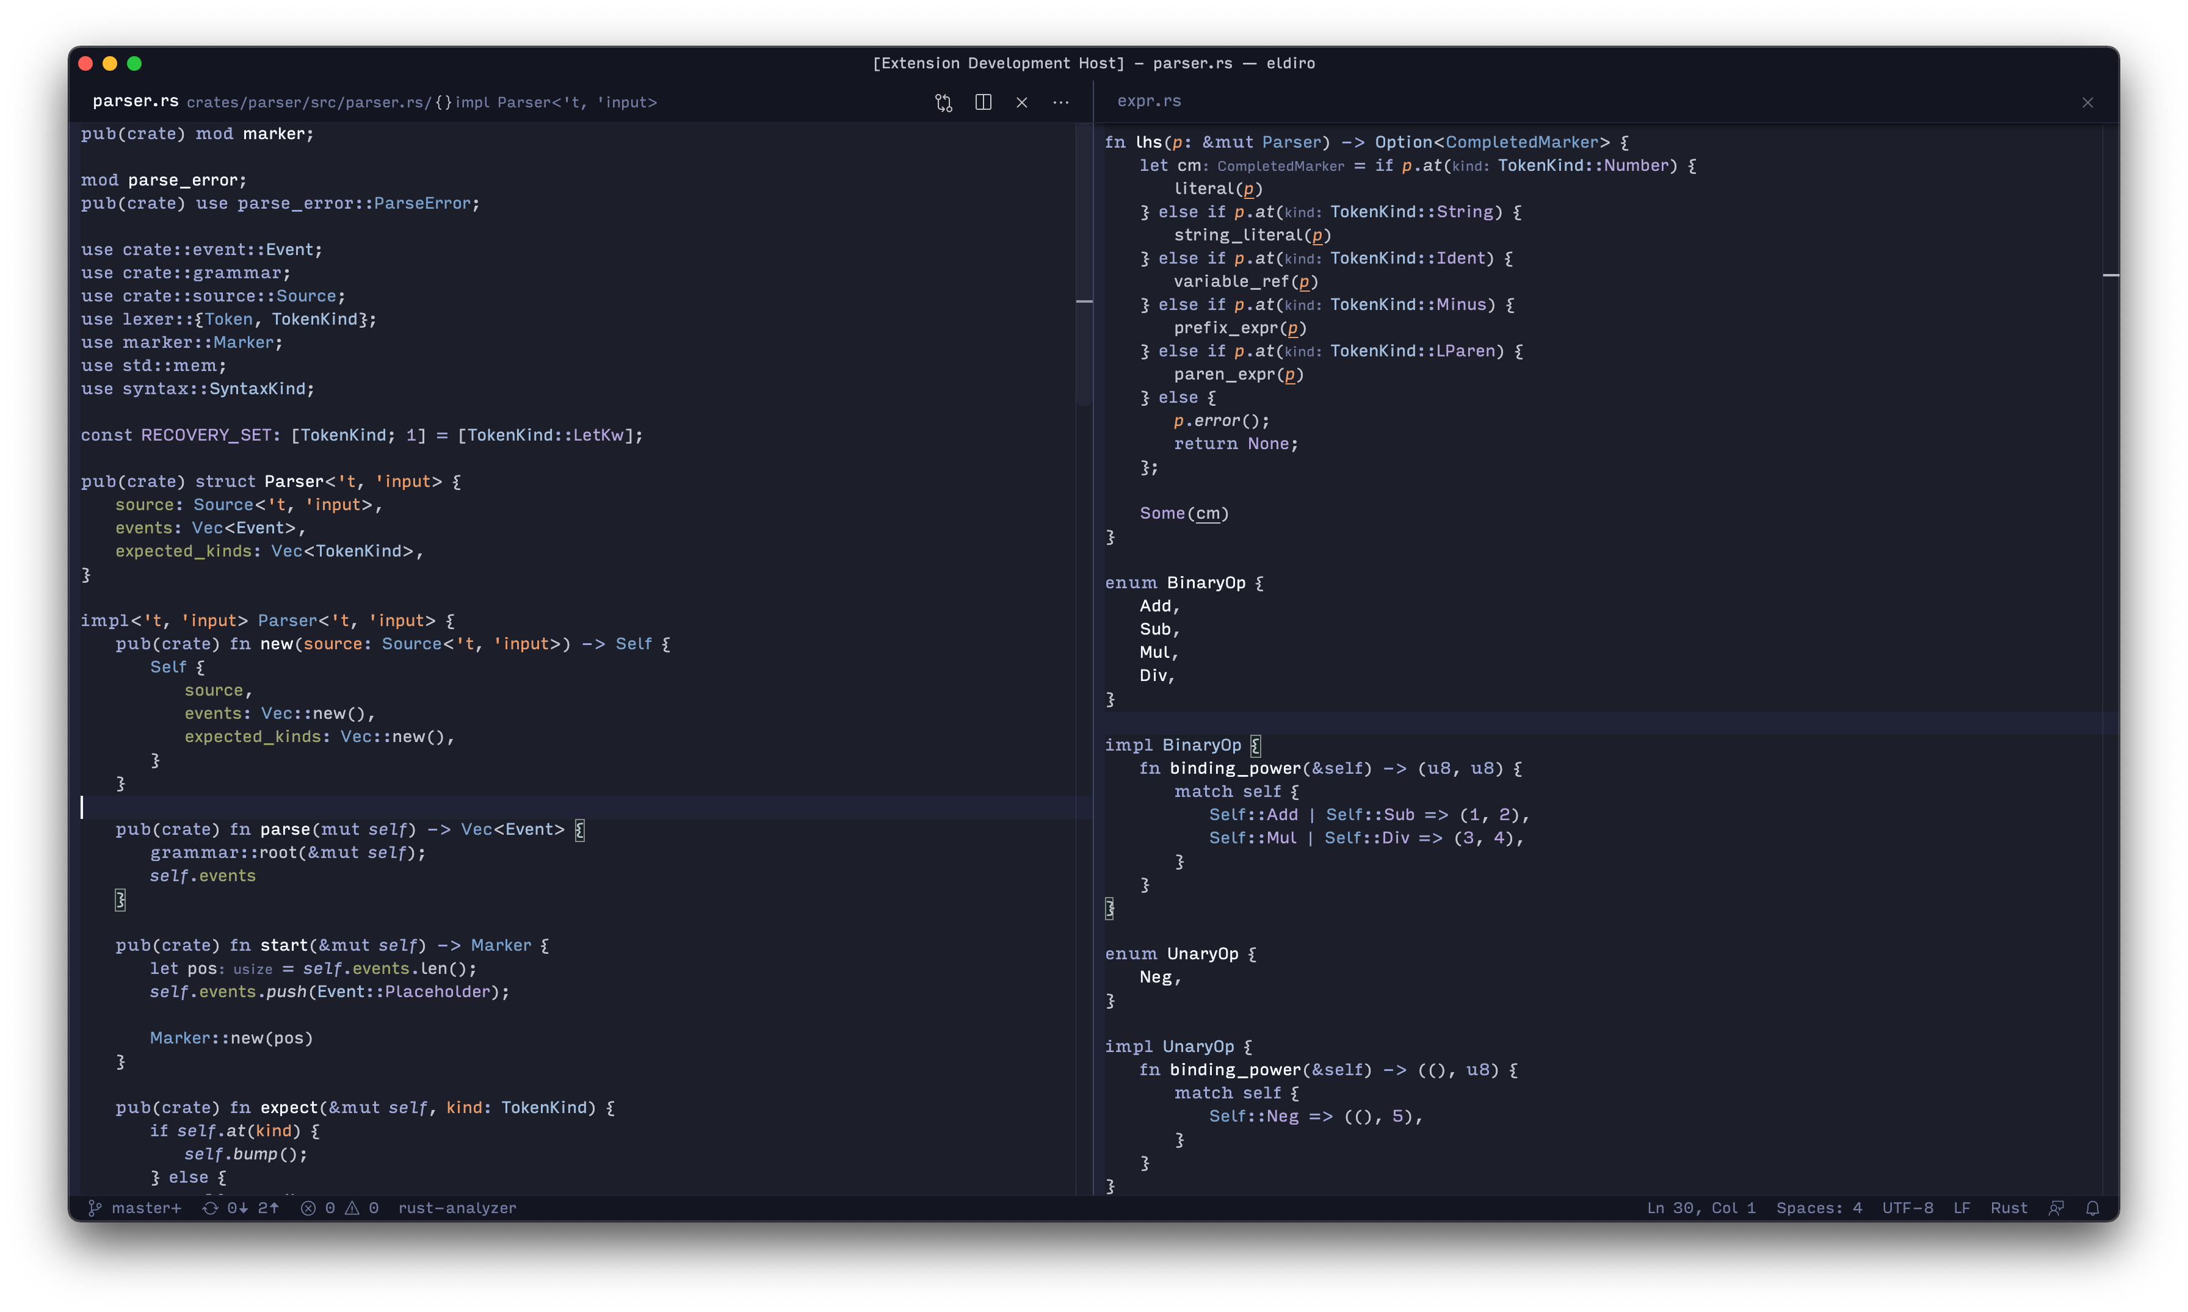
Task: Switch to the expr.rs tab
Action: tap(1148, 102)
